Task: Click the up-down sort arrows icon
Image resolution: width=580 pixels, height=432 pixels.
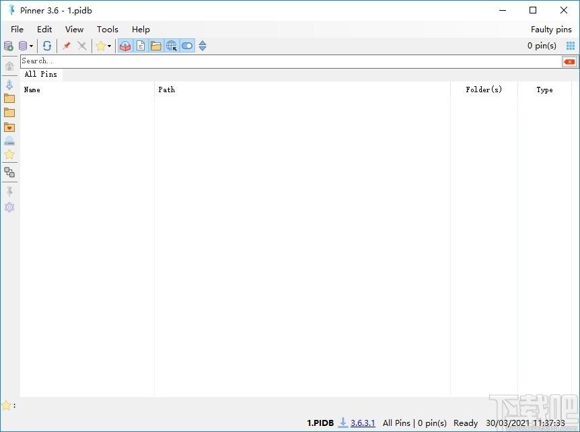Action: pos(203,46)
